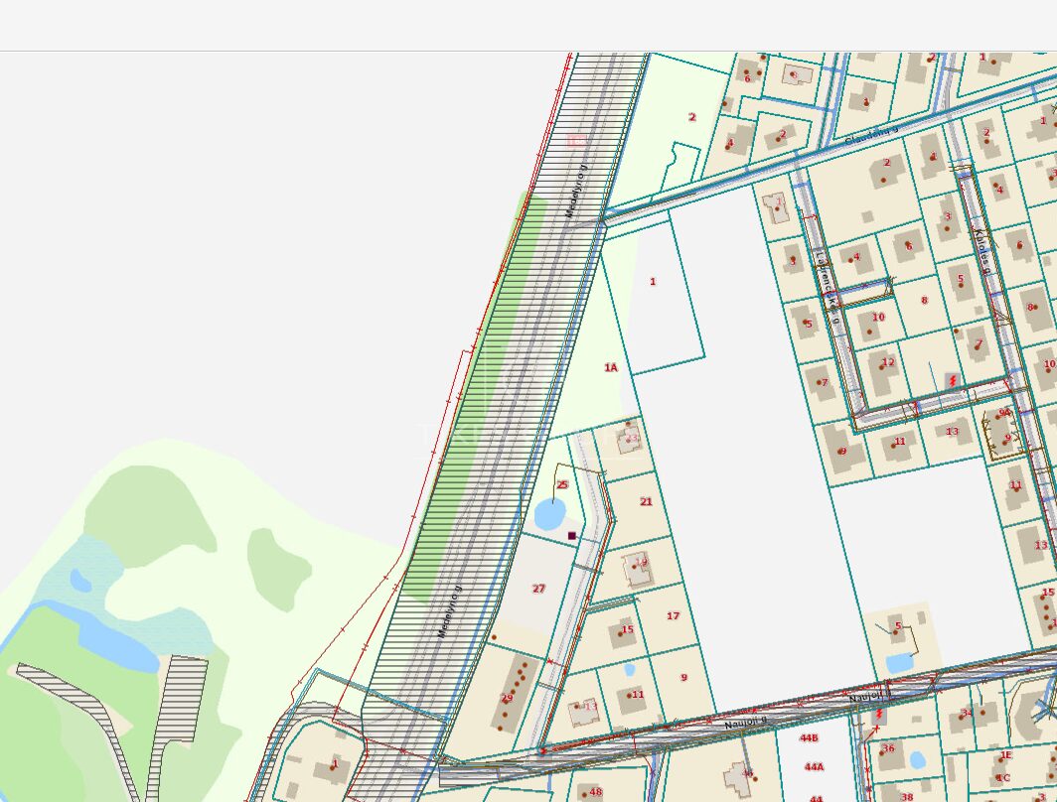The width and height of the screenshot is (1057, 802).
Task: Click the blue pond in parcel 25
Action: [x=548, y=514]
